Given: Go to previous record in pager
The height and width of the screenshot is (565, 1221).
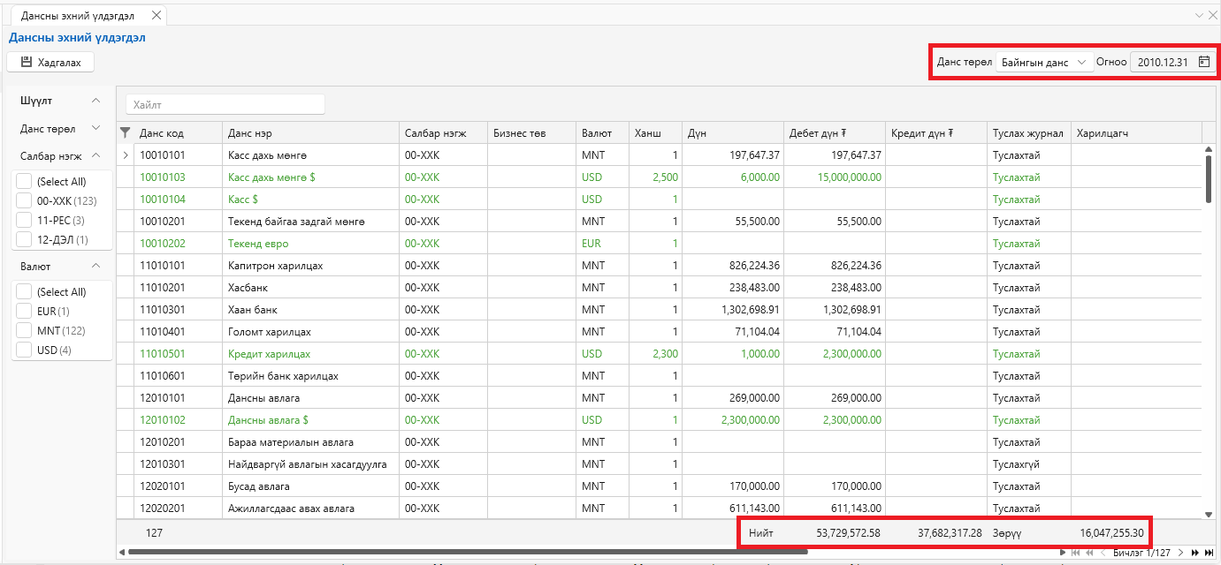Looking at the screenshot, I should click(x=1103, y=553).
